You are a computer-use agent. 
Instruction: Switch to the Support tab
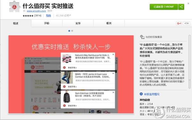coord(78,23)
